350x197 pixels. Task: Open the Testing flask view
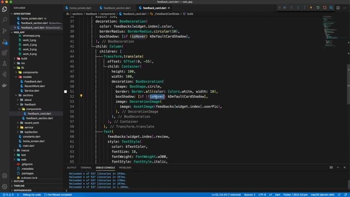point(4,63)
